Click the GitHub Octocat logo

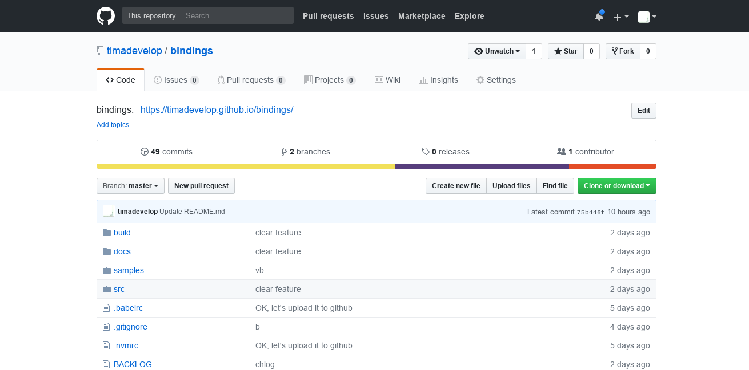point(106,16)
